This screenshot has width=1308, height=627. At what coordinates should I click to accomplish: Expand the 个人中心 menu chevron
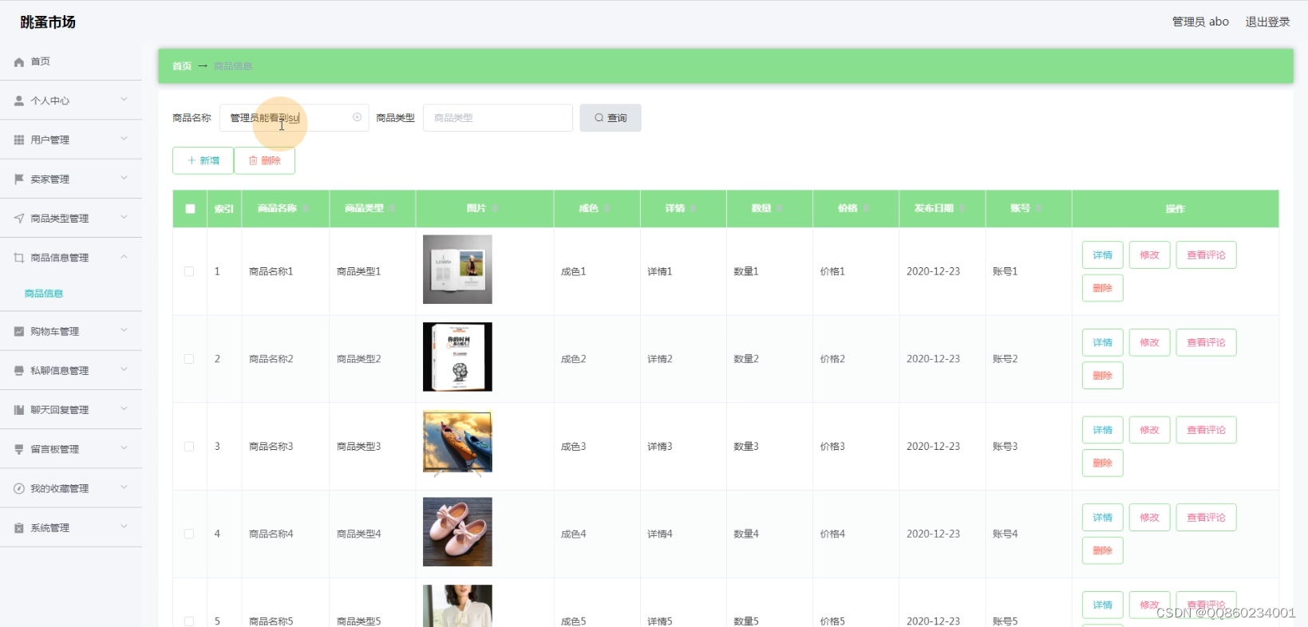coord(124,100)
